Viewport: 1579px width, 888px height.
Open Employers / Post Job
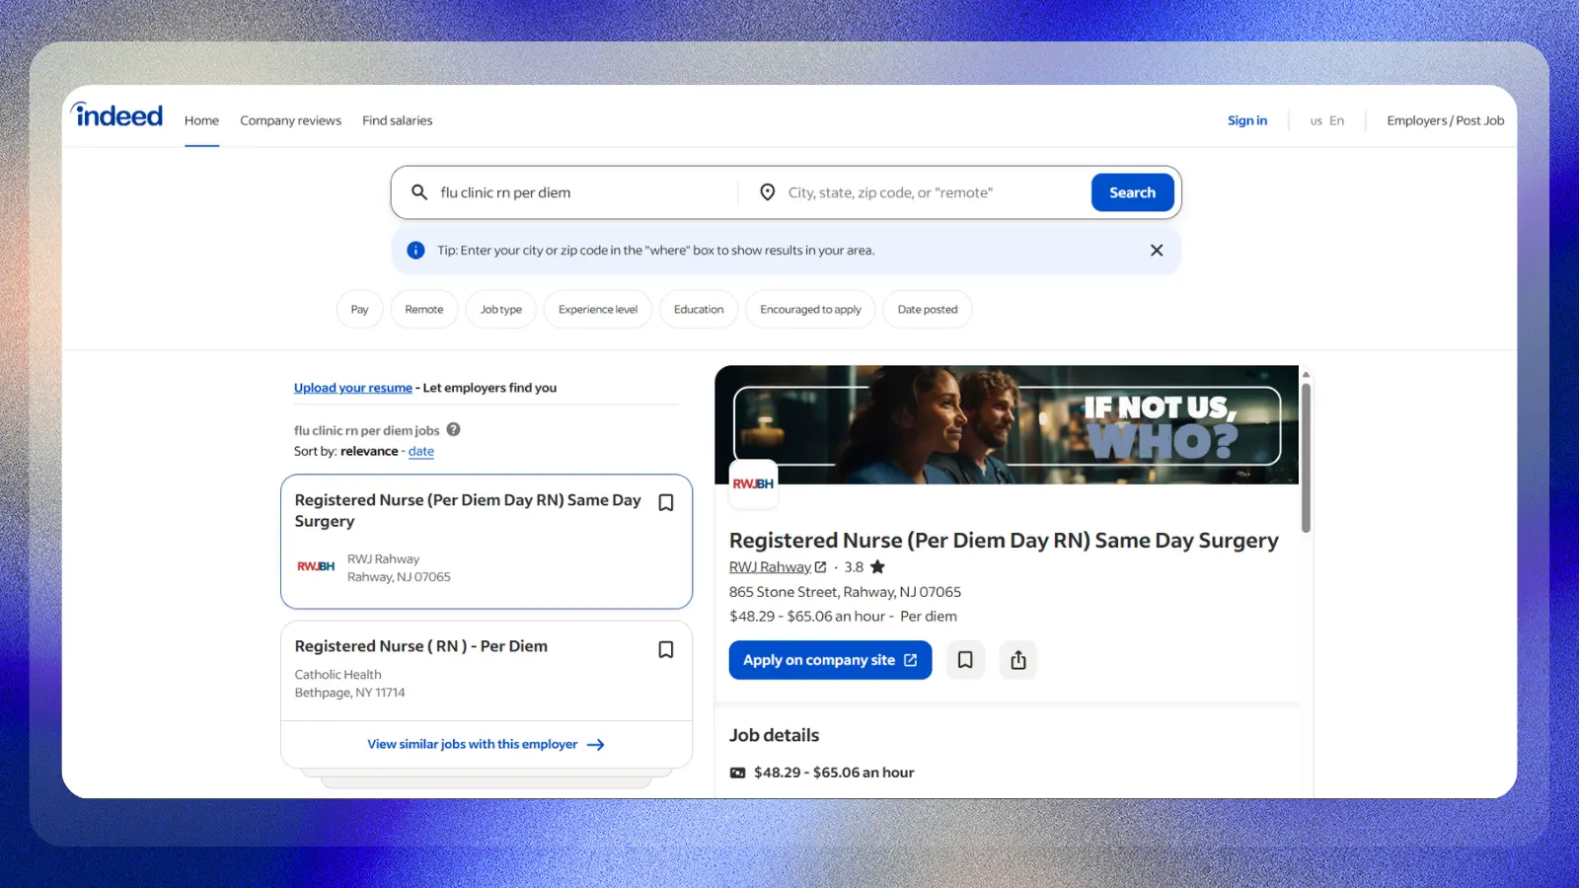click(1446, 120)
